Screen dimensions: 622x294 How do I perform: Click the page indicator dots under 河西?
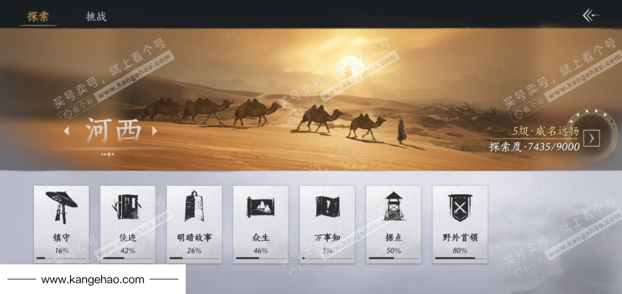[108, 154]
